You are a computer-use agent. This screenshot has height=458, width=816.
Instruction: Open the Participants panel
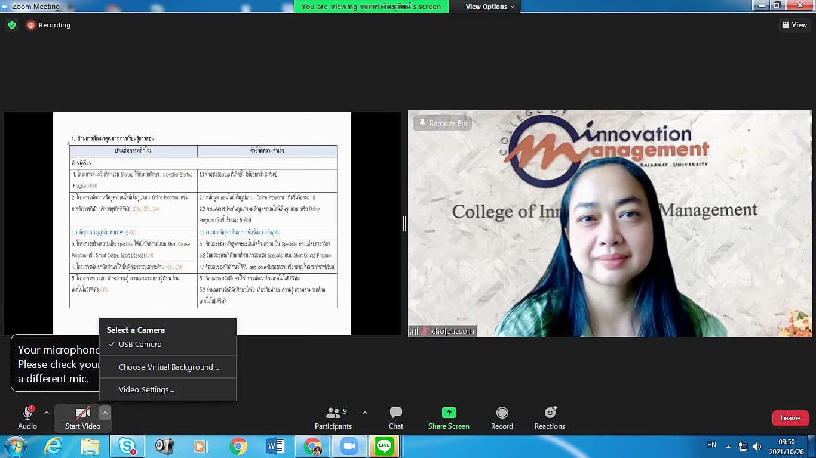point(333,418)
